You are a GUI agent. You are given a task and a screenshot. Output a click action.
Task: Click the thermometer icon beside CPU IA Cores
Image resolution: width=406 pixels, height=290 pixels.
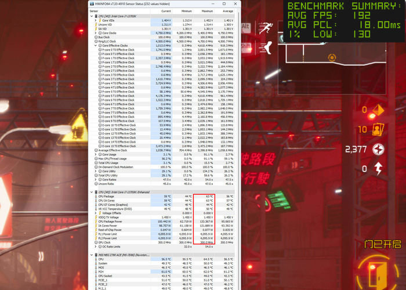pyautogui.click(x=96, y=201)
